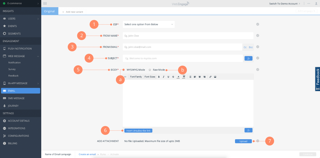Apply bold formatting in editor toolbar
The height and width of the screenshot is (158, 320).
(x=159, y=77)
